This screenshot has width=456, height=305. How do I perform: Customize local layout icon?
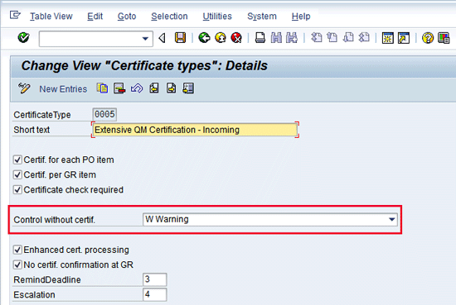coord(444,38)
